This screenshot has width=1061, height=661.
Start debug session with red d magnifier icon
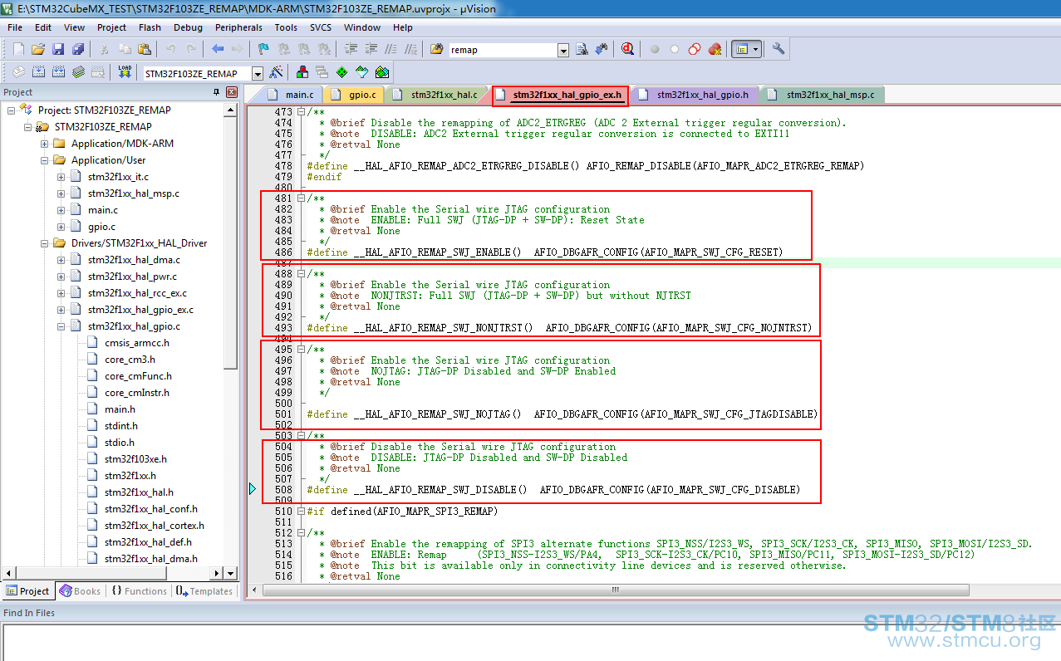click(x=628, y=49)
